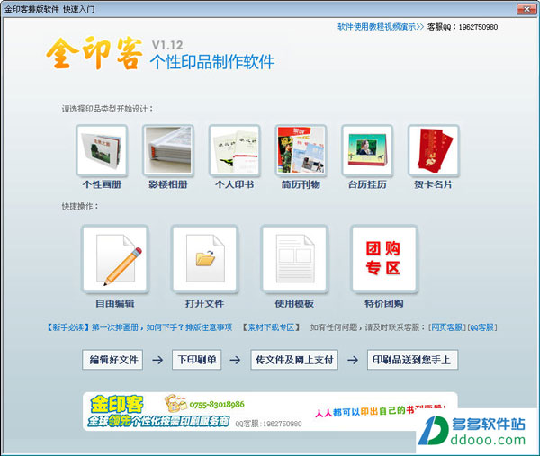Open the 团购专区 group-buy icon

pos(384,259)
